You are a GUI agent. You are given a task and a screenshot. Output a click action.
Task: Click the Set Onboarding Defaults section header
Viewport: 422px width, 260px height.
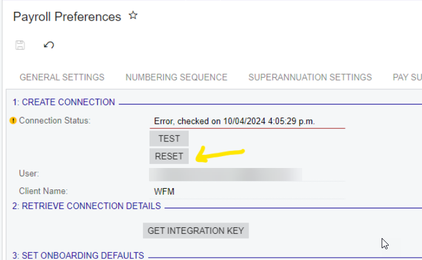click(78, 255)
